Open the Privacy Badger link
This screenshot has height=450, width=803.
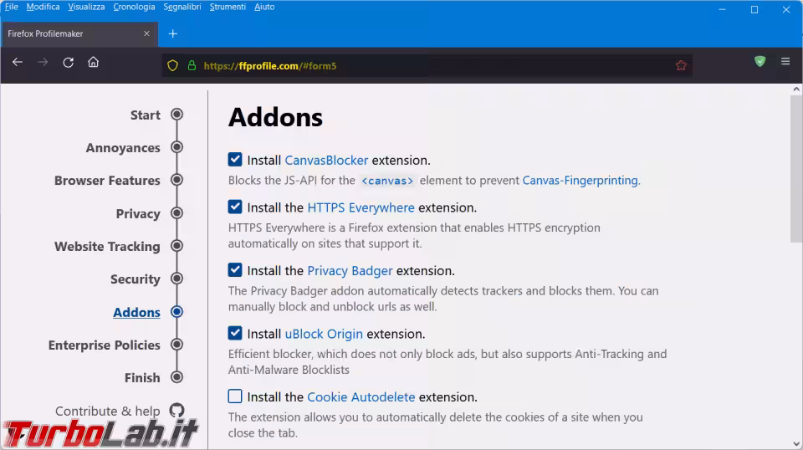click(350, 271)
